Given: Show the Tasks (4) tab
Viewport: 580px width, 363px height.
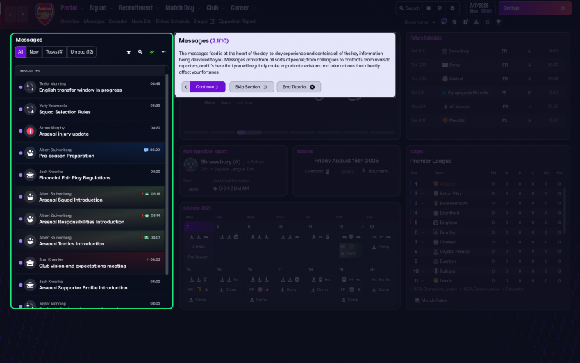Looking at the screenshot, I should [54, 52].
